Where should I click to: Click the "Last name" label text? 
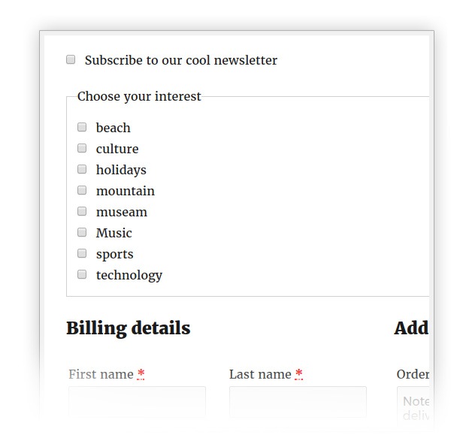point(260,374)
